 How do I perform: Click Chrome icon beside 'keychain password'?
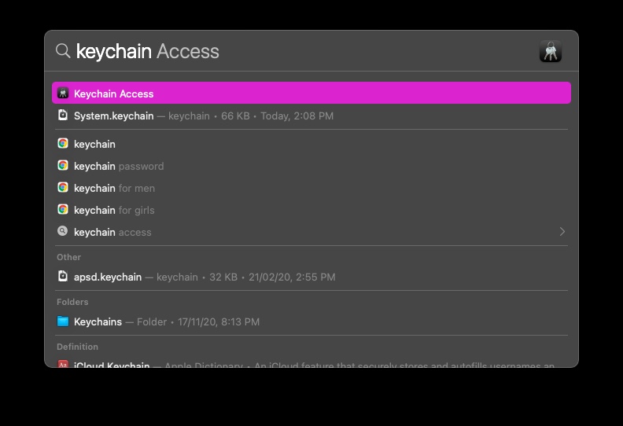coord(63,166)
